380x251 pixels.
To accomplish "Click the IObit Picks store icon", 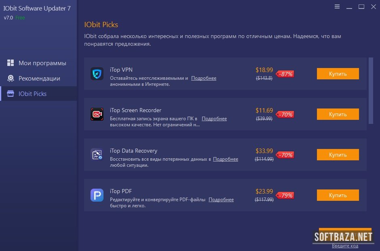I will click(x=11, y=94).
